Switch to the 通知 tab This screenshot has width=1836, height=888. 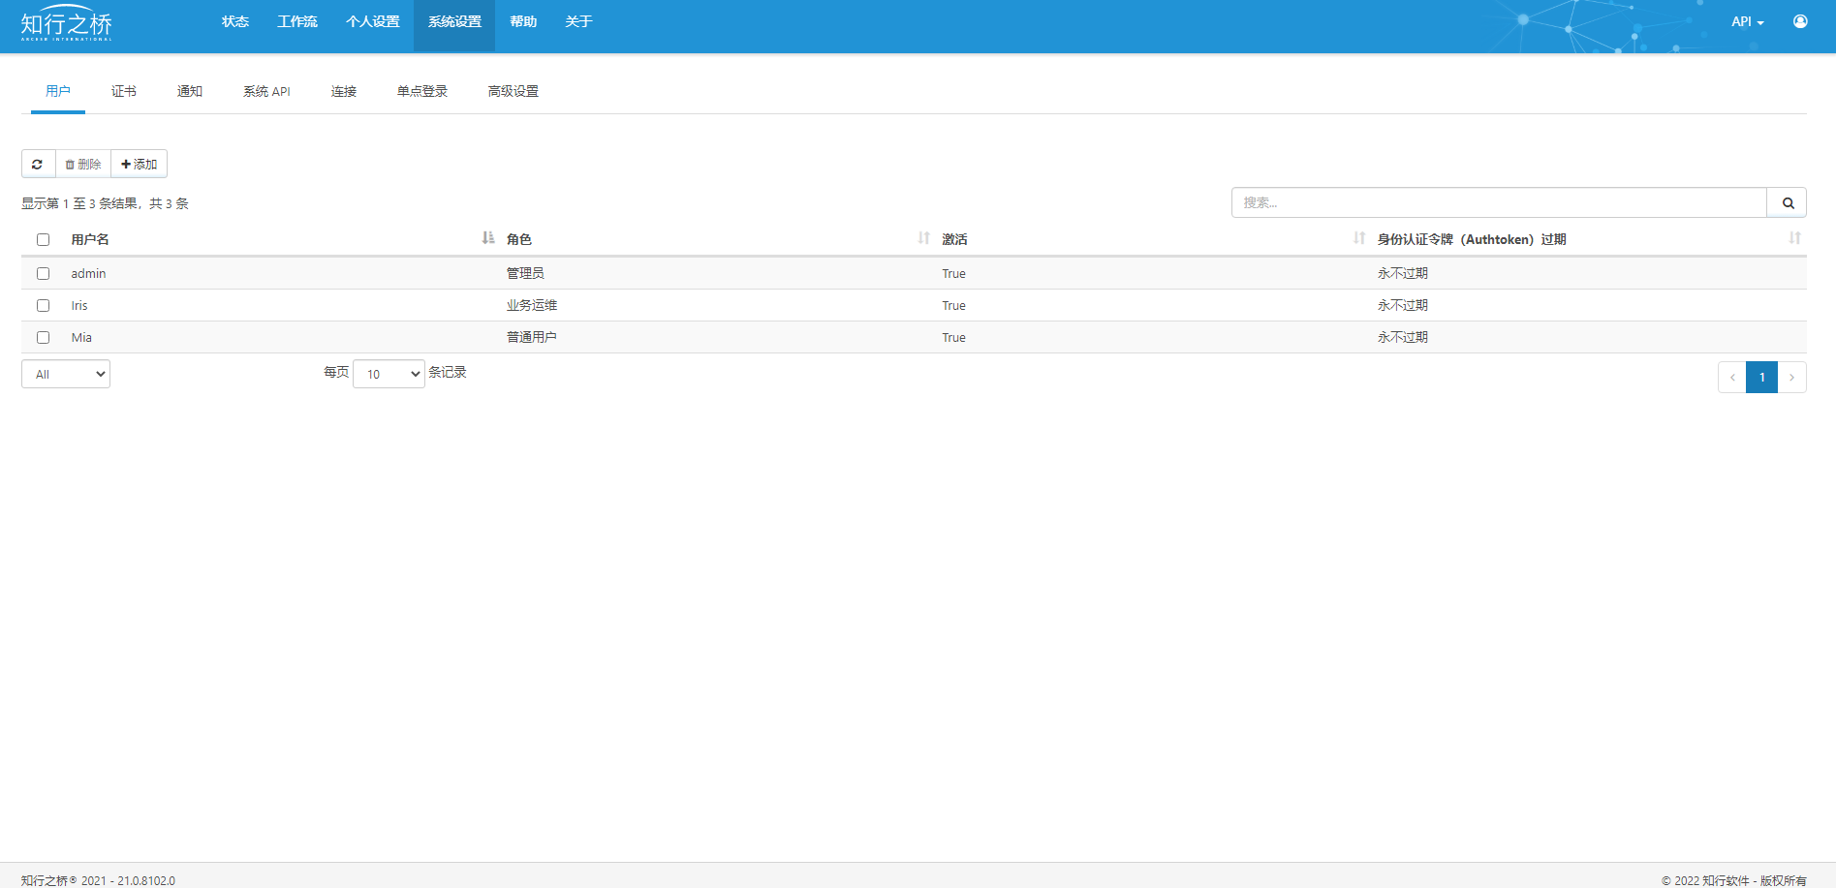(190, 91)
